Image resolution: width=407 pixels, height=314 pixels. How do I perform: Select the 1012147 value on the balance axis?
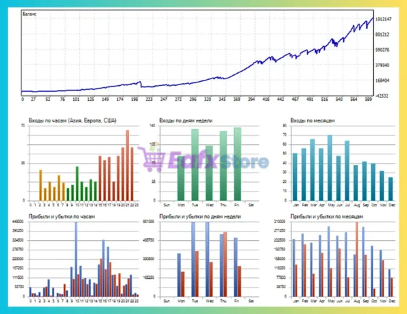[x=383, y=19]
